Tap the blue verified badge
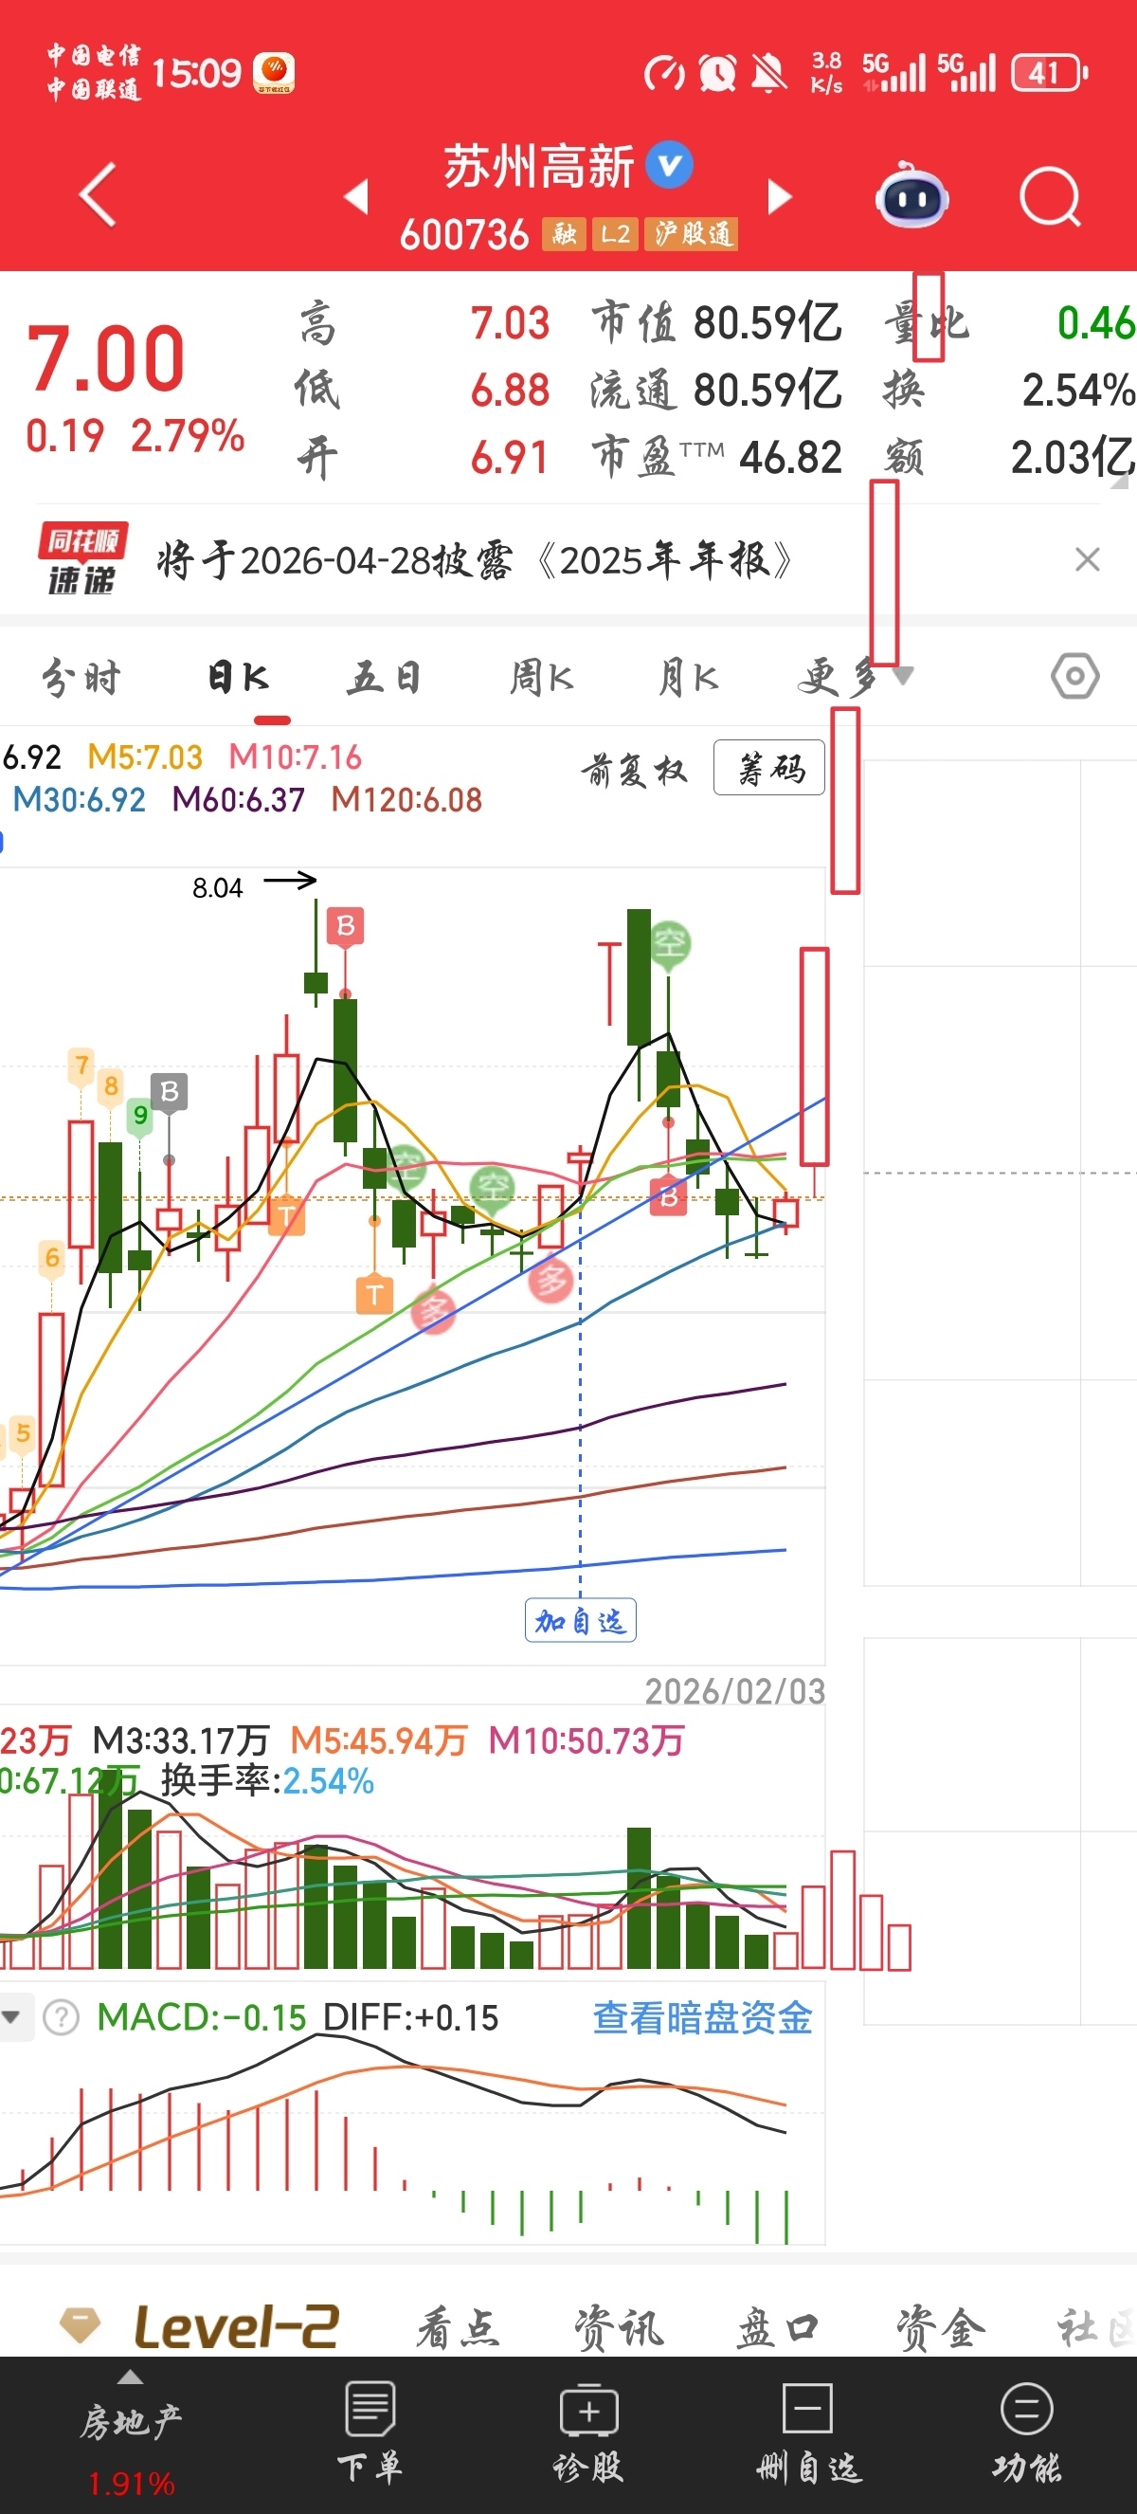 tap(670, 164)
